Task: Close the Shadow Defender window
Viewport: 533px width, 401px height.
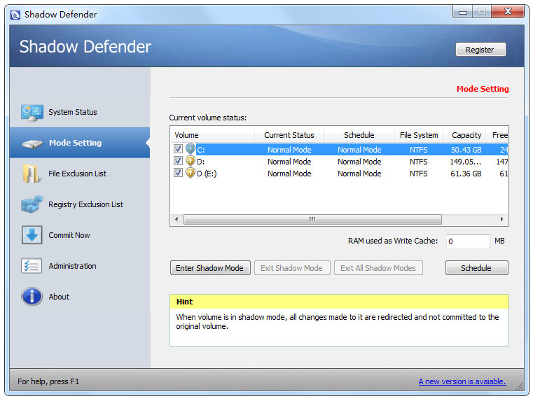Action: 508,12
